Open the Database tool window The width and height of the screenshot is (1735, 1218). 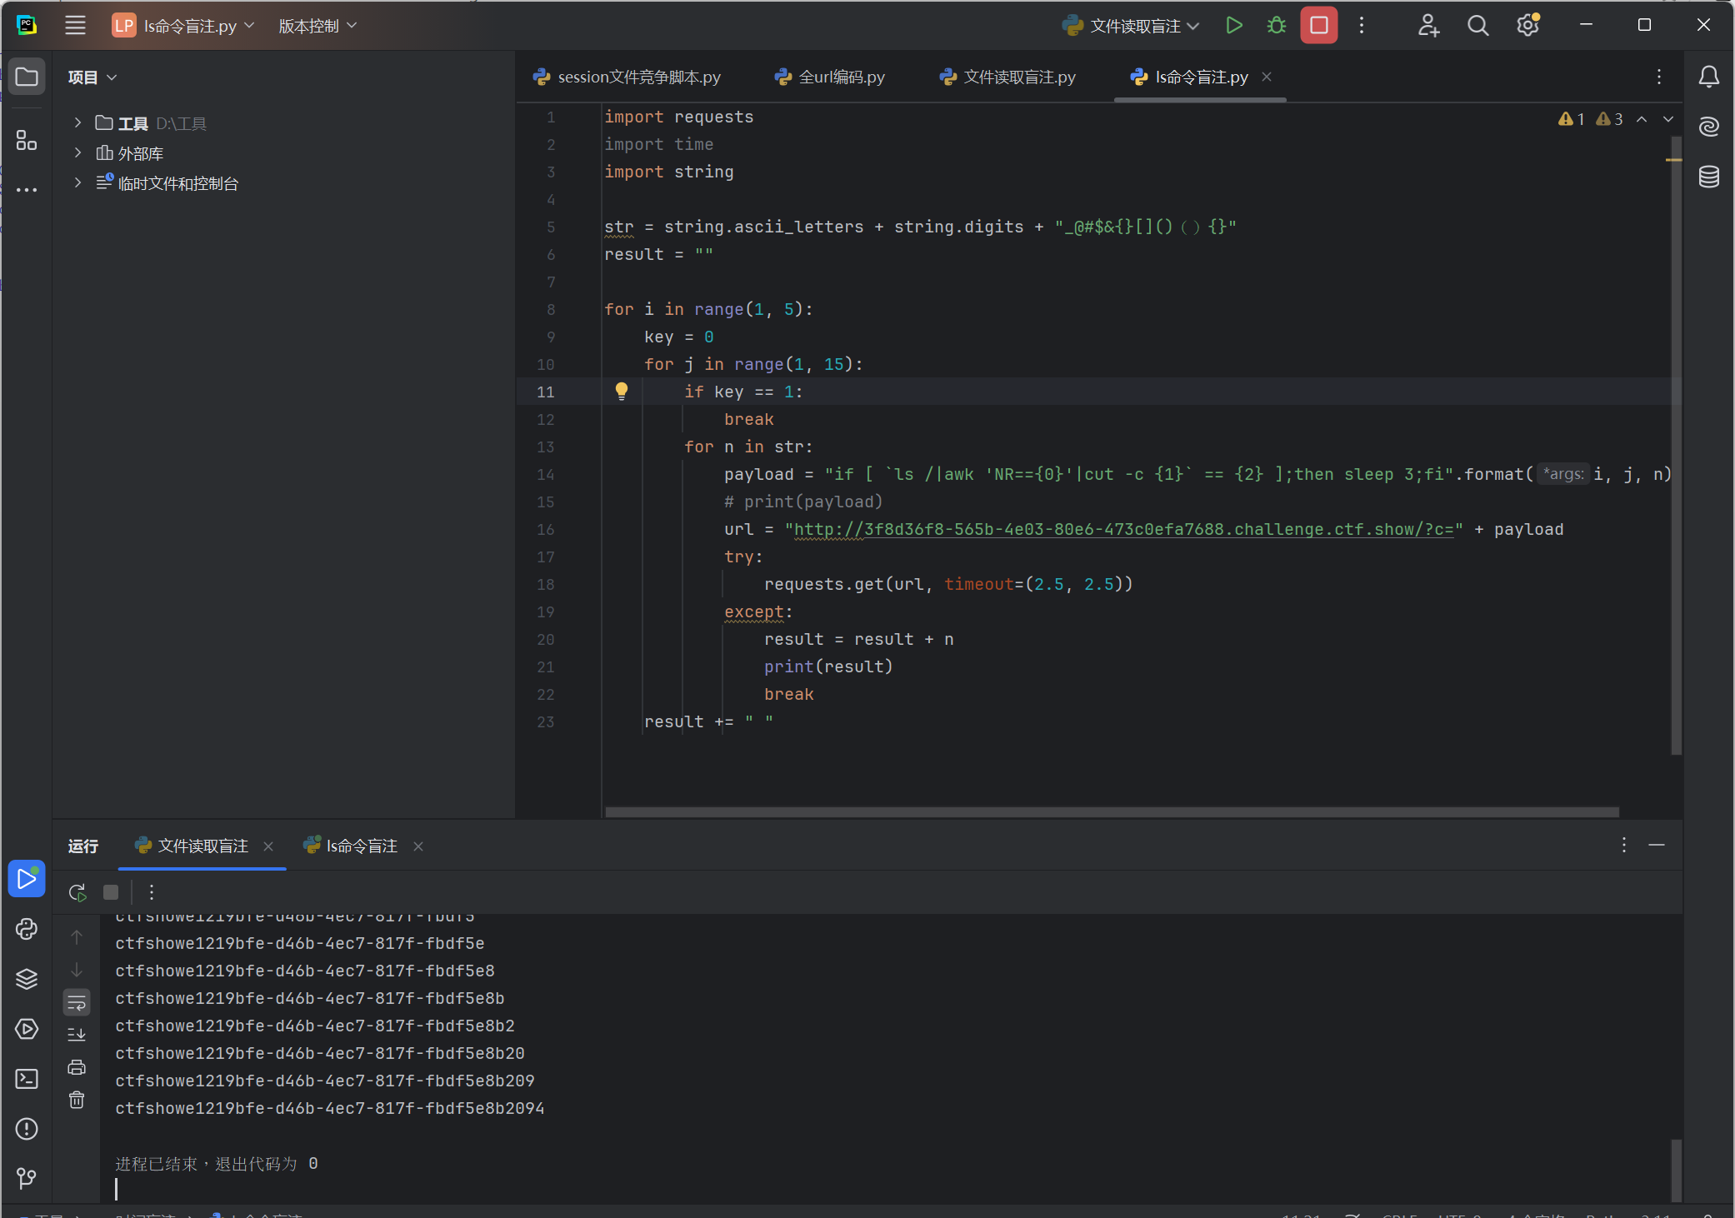click(x=1708, y=177)
